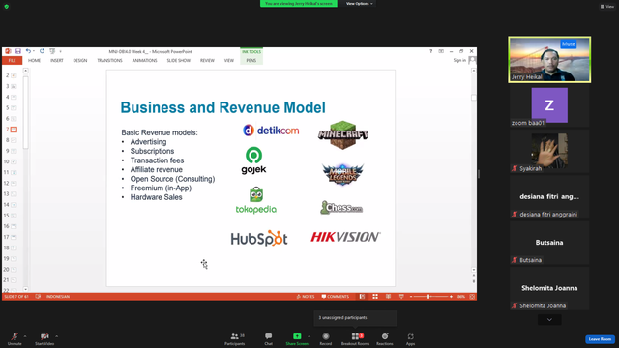This screenshot has height=348, width=619.
Task: Switch to Slide Sorter view
Action: tap(375, 297)
